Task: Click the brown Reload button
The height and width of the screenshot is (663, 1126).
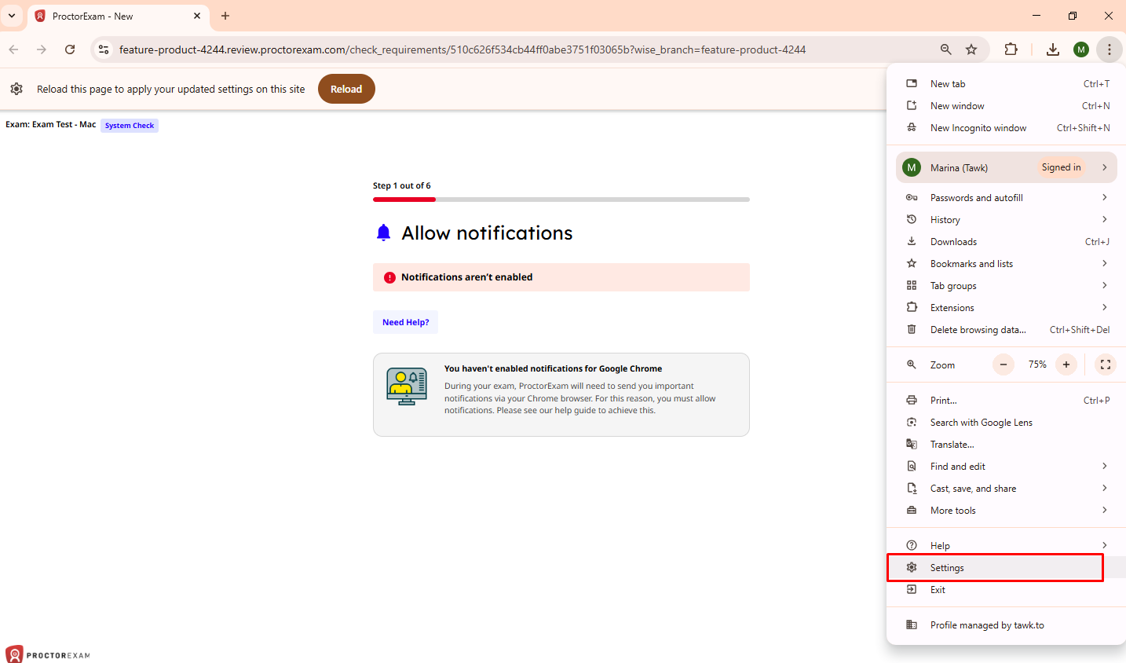Action: coord(346,89)
